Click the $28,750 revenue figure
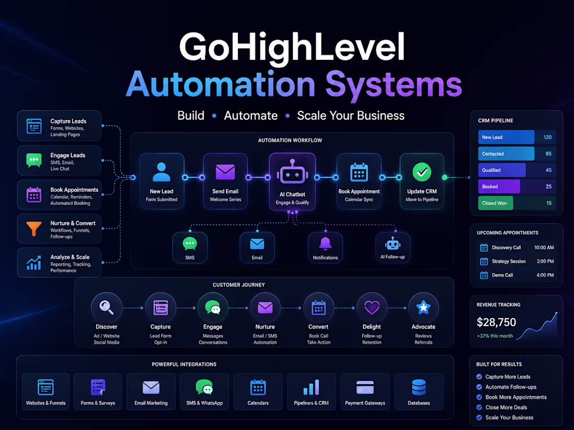Image resolution: width=574 pixels, height=430 pixels. click(496, 322)
